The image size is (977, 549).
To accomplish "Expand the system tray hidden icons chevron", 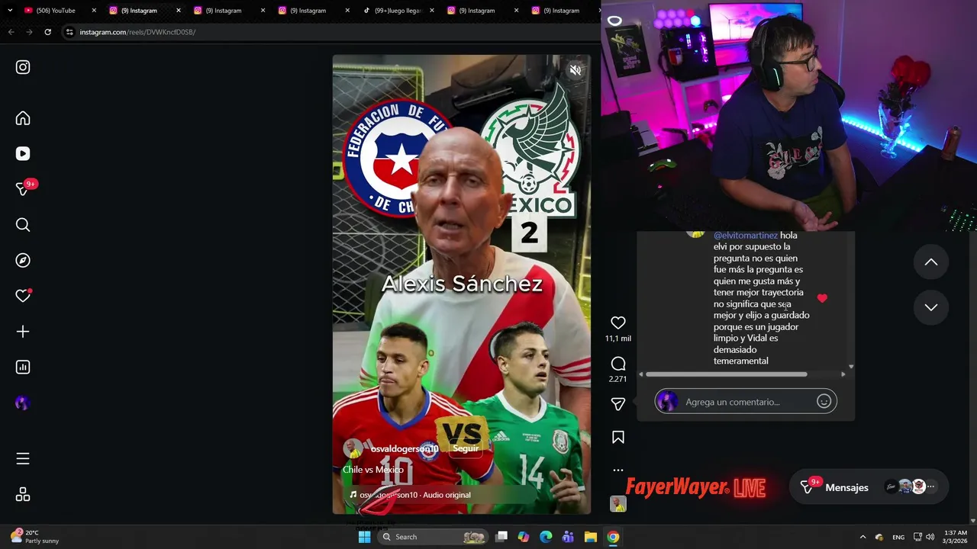I will (x=863, y=537).
